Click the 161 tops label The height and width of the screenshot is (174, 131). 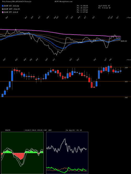click(x=26, y=18)
